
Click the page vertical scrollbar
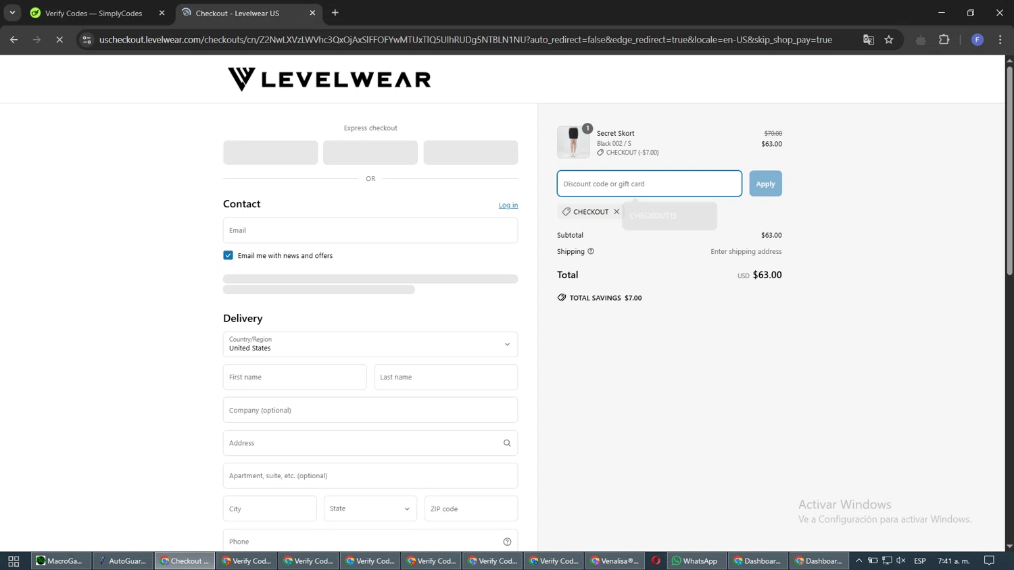pos(1009,171)
